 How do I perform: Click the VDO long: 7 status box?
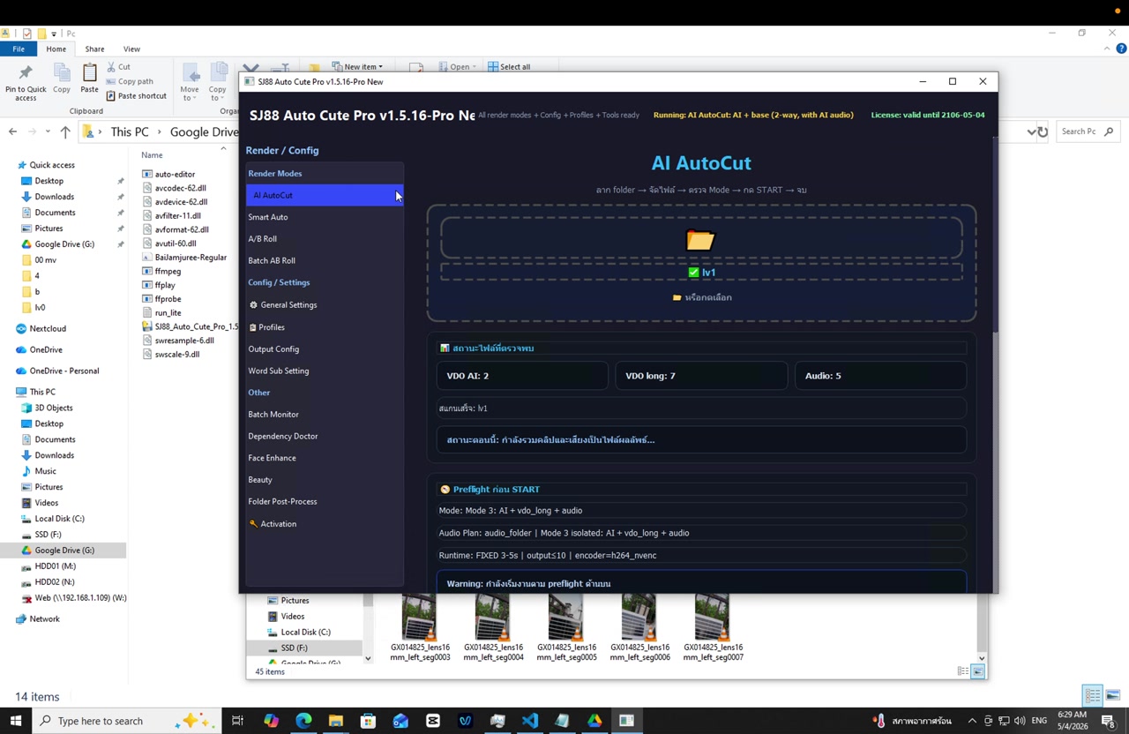point(701,376)
